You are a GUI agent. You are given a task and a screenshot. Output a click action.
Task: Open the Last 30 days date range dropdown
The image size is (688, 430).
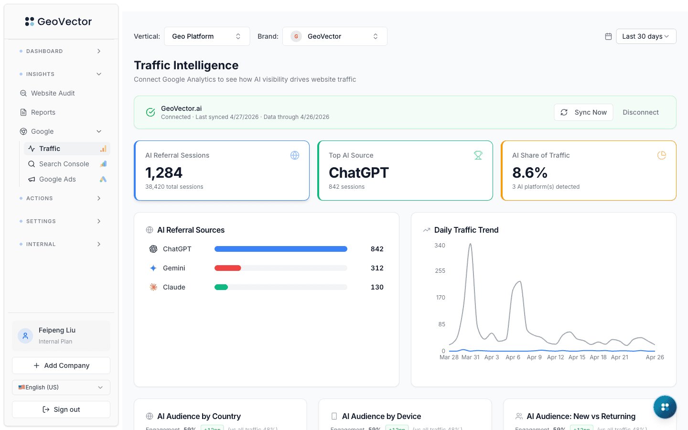(646, 36)
